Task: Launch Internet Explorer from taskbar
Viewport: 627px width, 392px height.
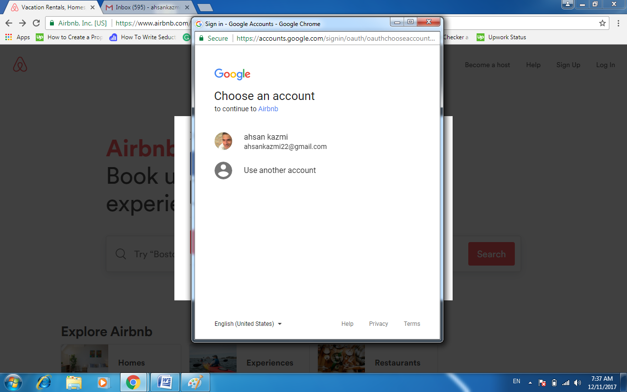Action: pos(44,382)
